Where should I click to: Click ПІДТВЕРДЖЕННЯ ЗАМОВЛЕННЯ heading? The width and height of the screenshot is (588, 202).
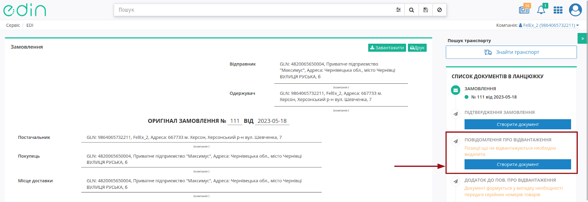click(x=499, y=112)
